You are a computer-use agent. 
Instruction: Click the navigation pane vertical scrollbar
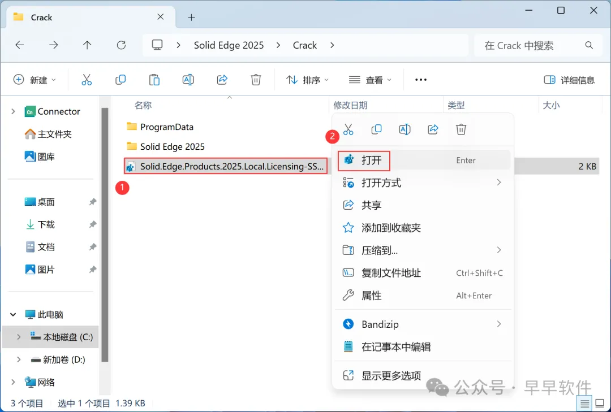pos(105,235)
